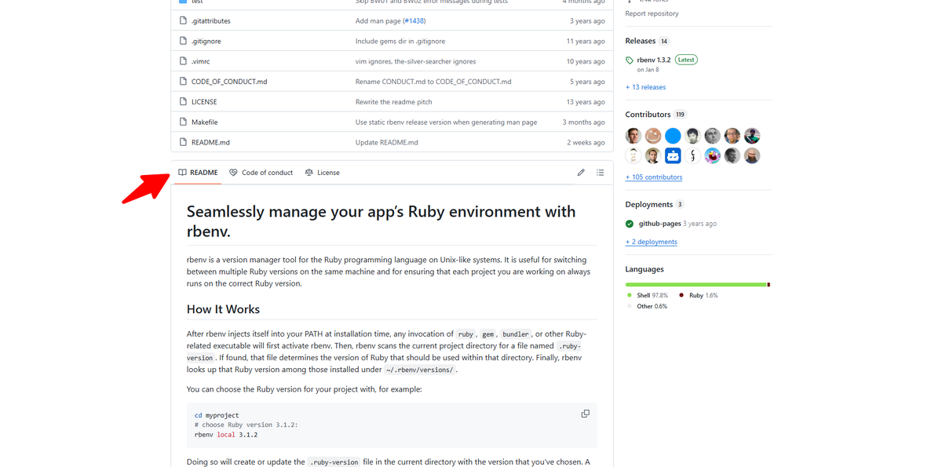Image resolution: width=942 pixels, height=467 pixels.
Task: Open 'Use static rbenv release version' commit
Action: (x=446, y=122)
